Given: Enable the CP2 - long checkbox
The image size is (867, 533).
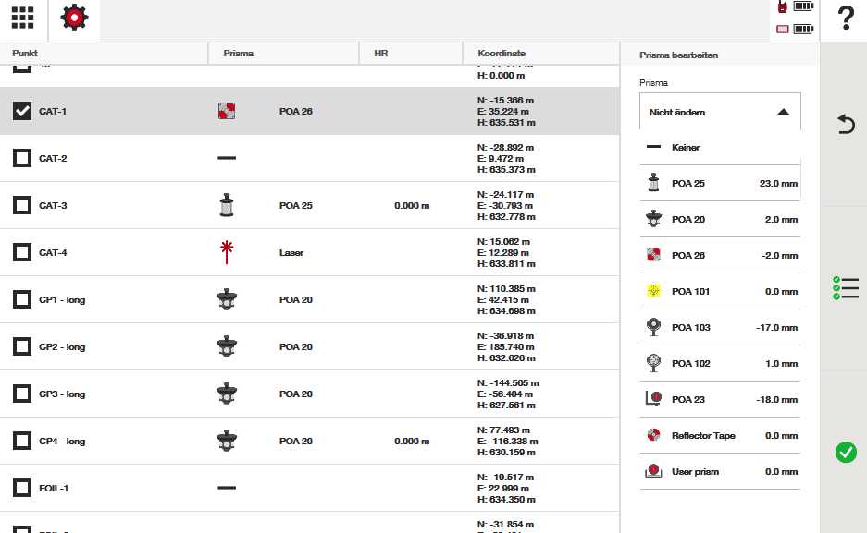Looking at the screenshot, I should [x=22, y=346].
